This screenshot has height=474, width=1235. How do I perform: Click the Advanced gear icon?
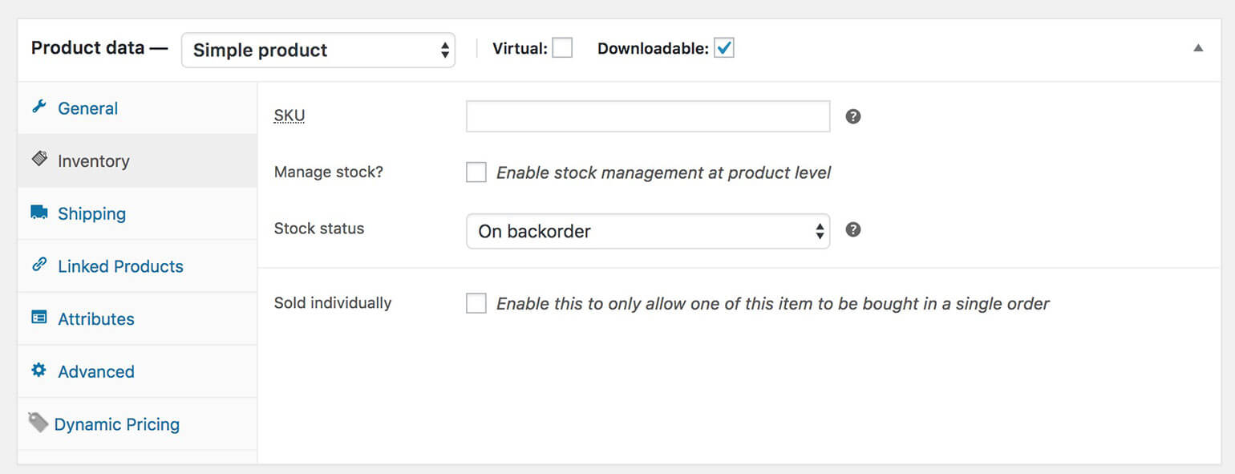(x=38, y=371)
